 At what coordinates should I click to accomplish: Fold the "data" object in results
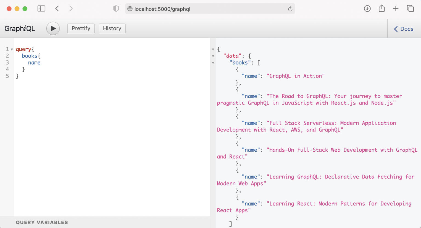point(213,56)
